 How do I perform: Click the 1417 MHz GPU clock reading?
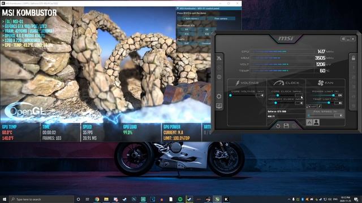tap(321, 51)
